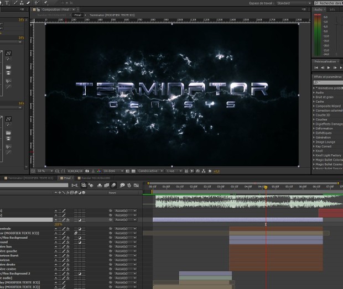Toggle draft 3D icon in timeline

point(91,185)
